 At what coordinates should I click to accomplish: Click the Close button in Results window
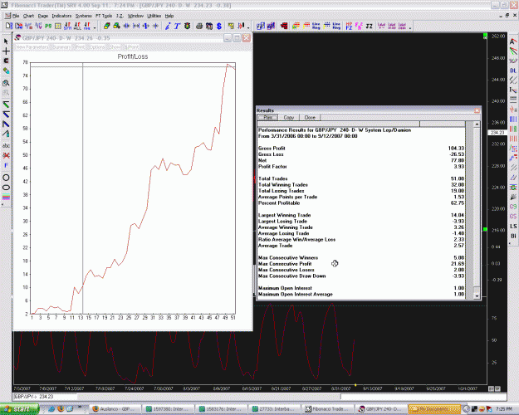(x=310, y=118)
